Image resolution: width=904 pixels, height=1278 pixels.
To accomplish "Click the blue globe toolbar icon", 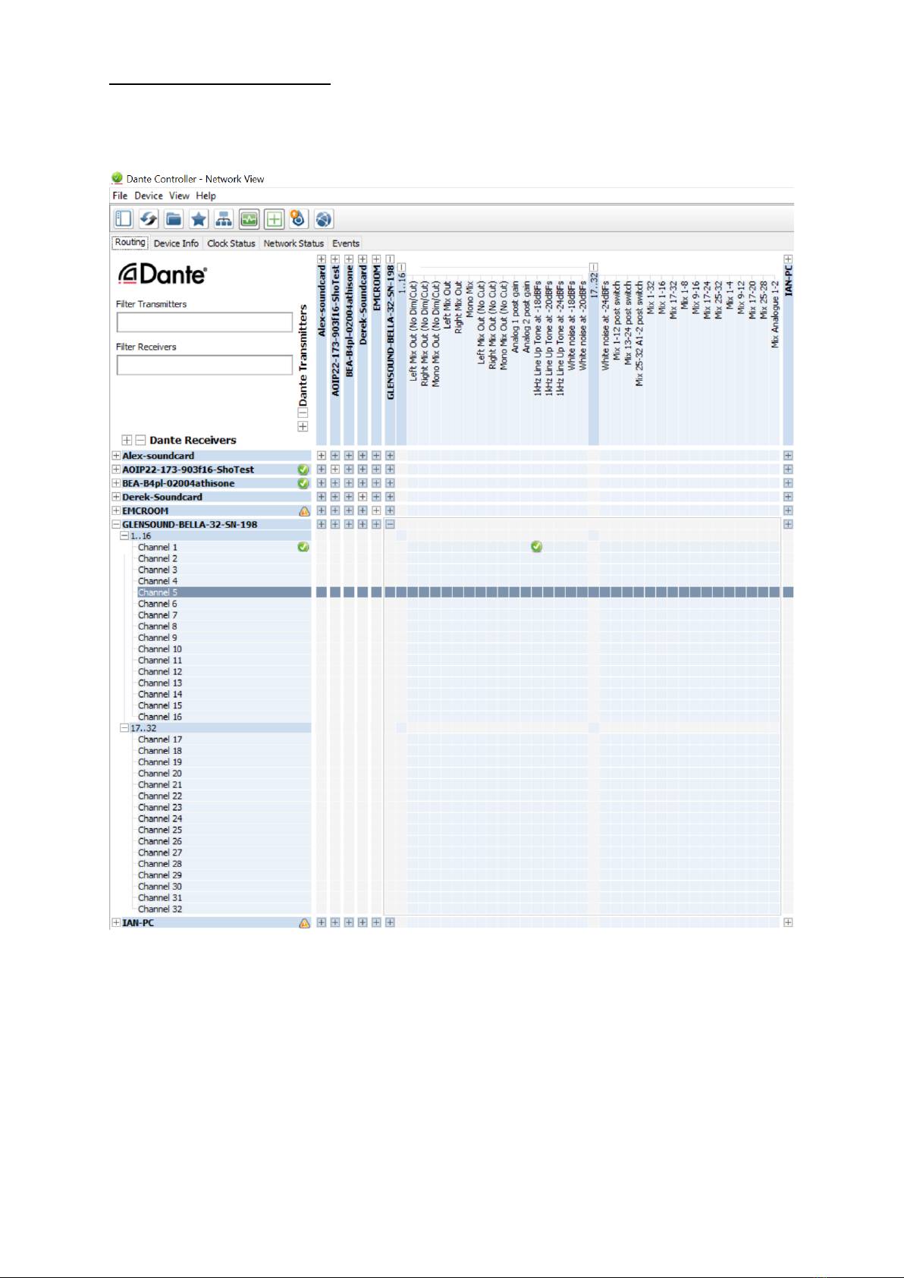I will point(324,219).
